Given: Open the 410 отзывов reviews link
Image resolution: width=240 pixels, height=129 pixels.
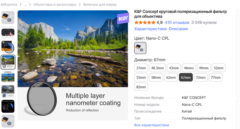Looking at the screenshot, I should tap(177, 23).
